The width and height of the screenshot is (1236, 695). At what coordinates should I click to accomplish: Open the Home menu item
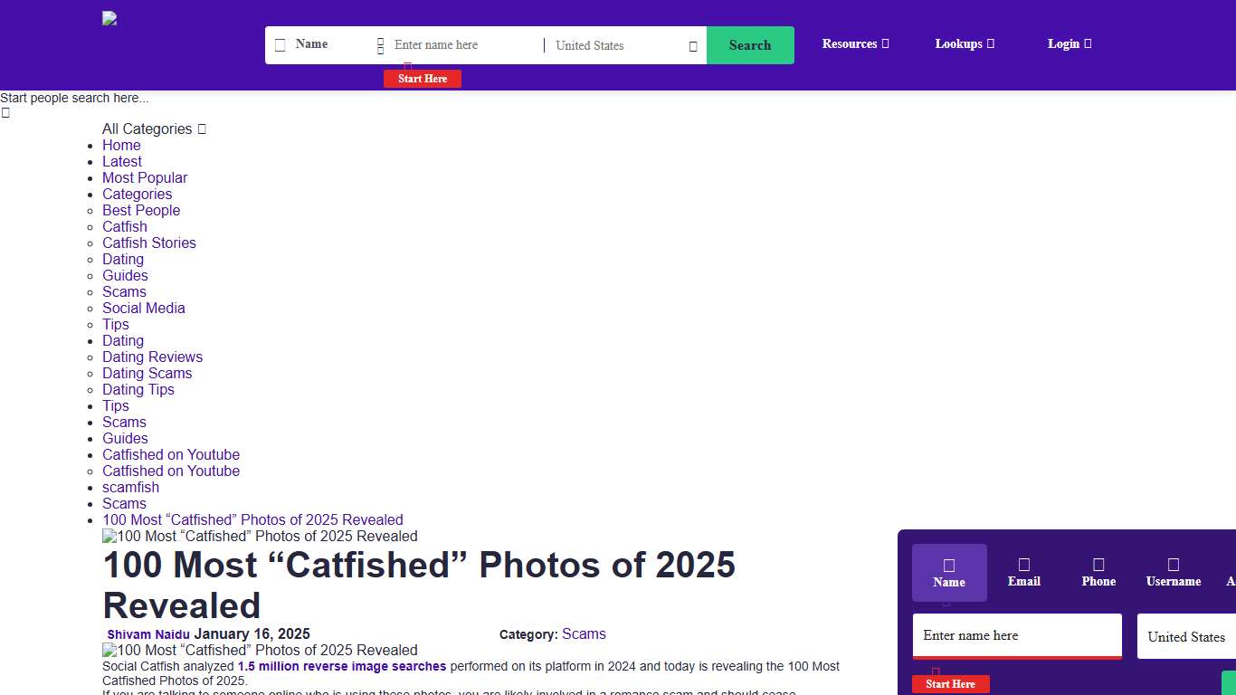coord(121,145)
